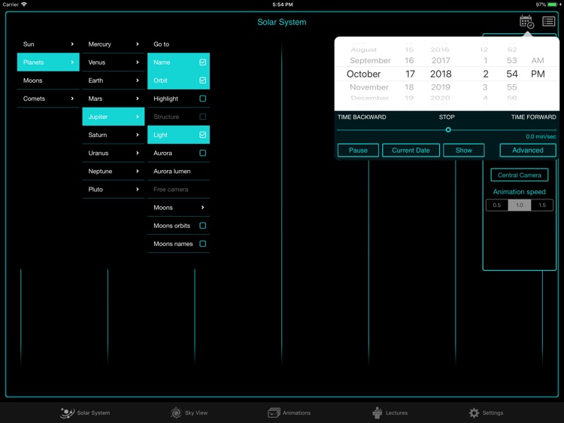Screen dimensions: 564x423
Task: Expand the Comets submenu
Action: point(48,99)
